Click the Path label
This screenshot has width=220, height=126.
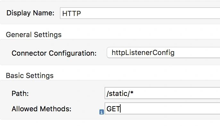point(20,93)
